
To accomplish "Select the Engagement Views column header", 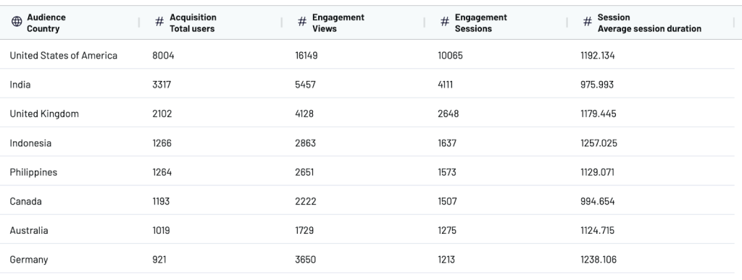I will (354, 22).
